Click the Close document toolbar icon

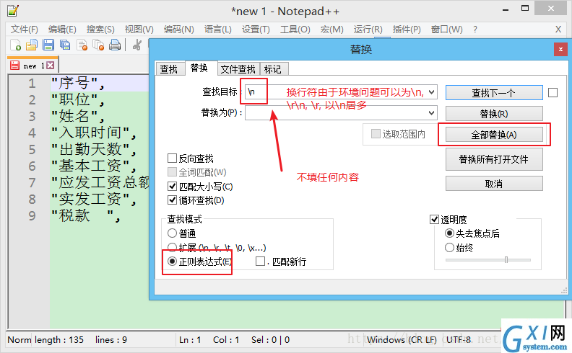click(x=82, y=45)
